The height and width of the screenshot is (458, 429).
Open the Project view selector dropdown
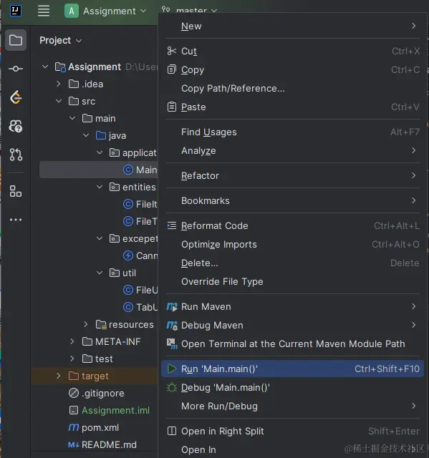click(60, 40)
